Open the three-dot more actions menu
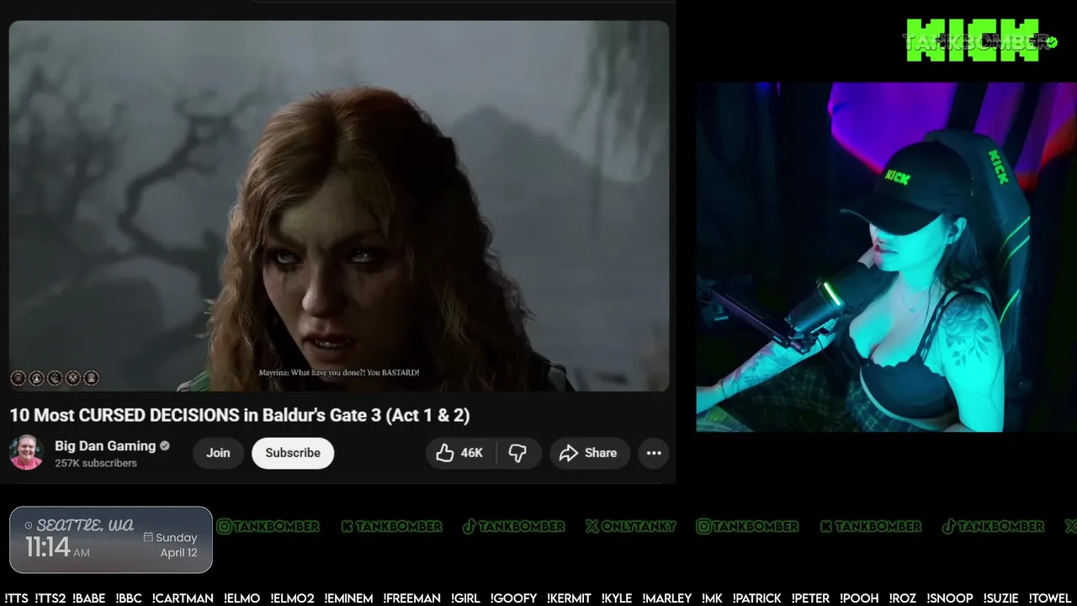The image size is (1077, 606). [x=654, y=453]
